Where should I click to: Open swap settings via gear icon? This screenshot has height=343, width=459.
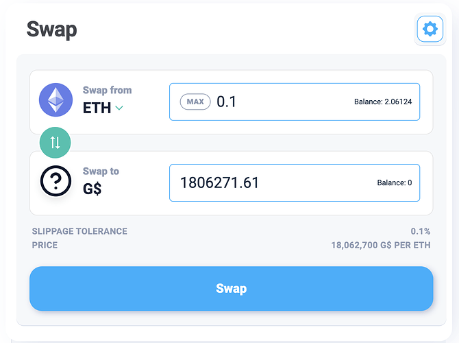[430, 29]
